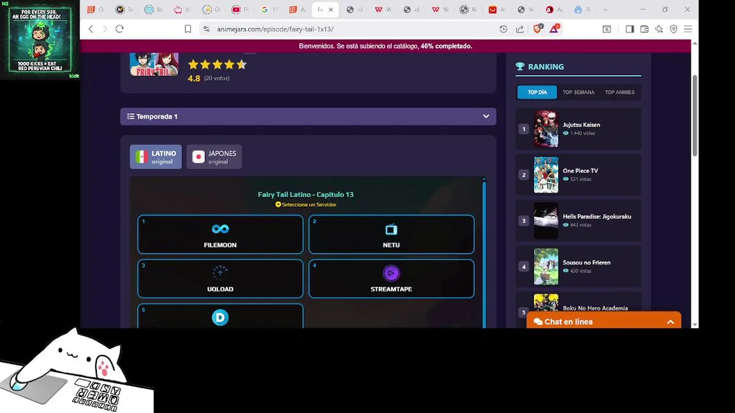Open the browser hamburger menu

click(x=688, y=29)
